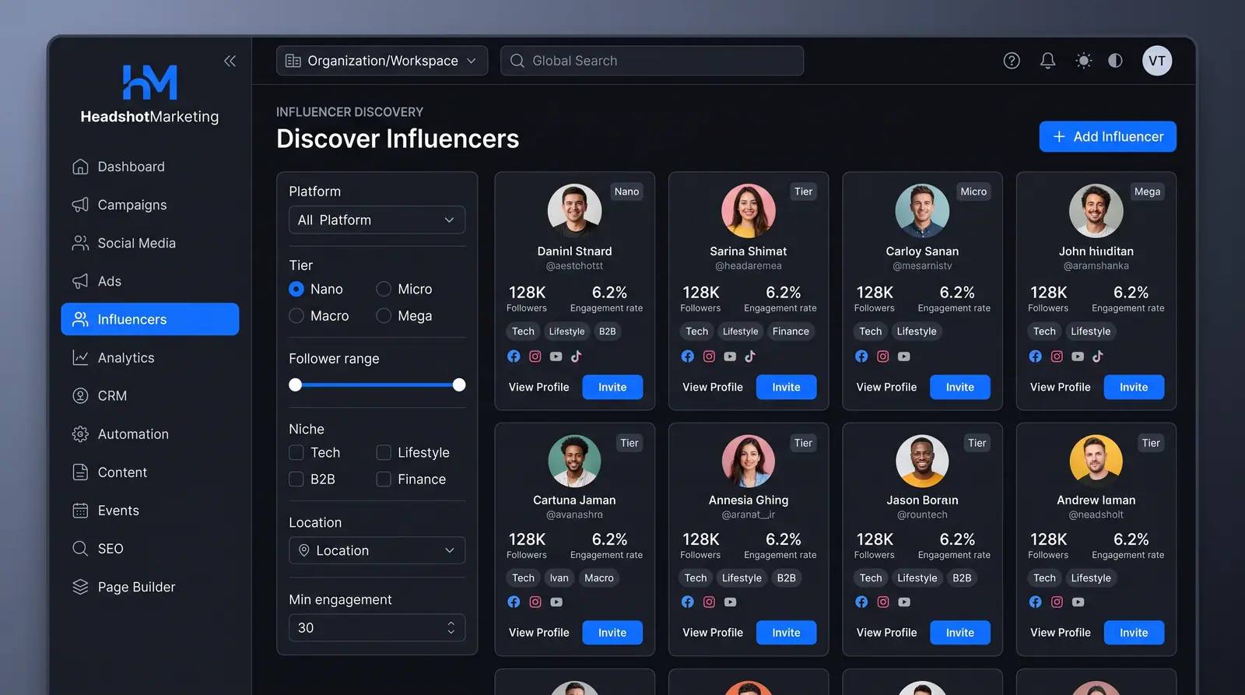The height and width of the screenshot is (695, 1245).
Task: Click the Add Influencer button
Action: coord(1107,137)
